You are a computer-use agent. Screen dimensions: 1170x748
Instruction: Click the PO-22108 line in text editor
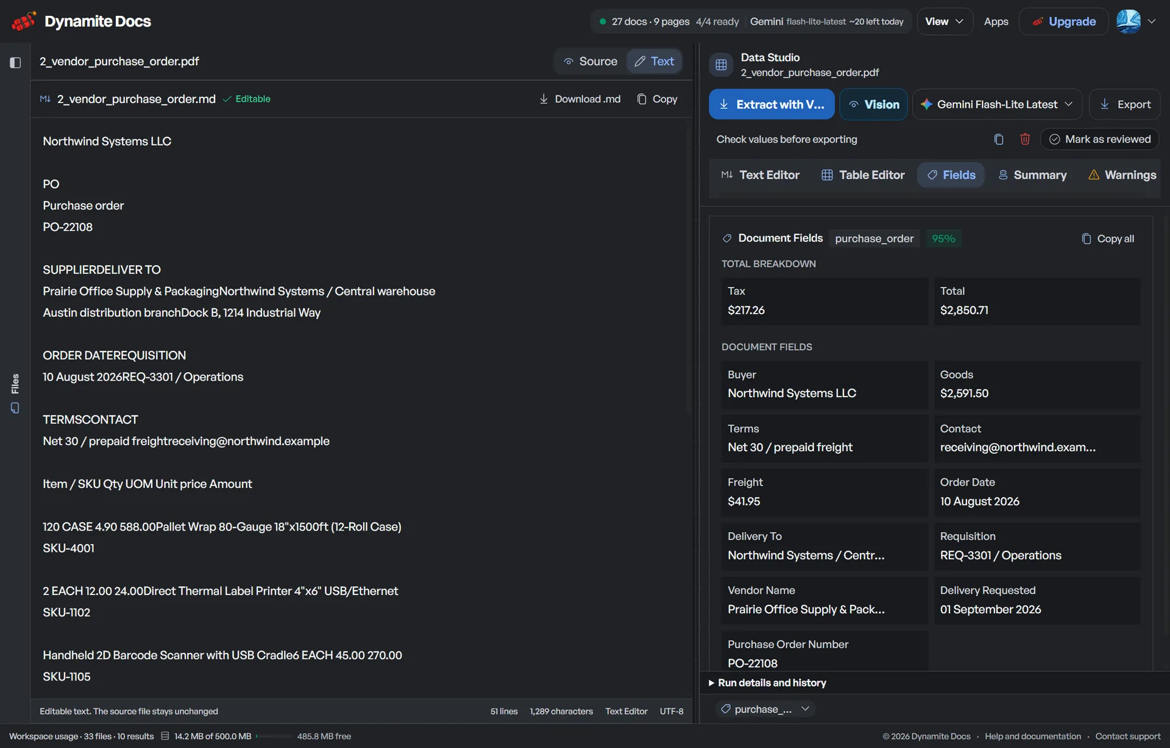pos(68,227)
